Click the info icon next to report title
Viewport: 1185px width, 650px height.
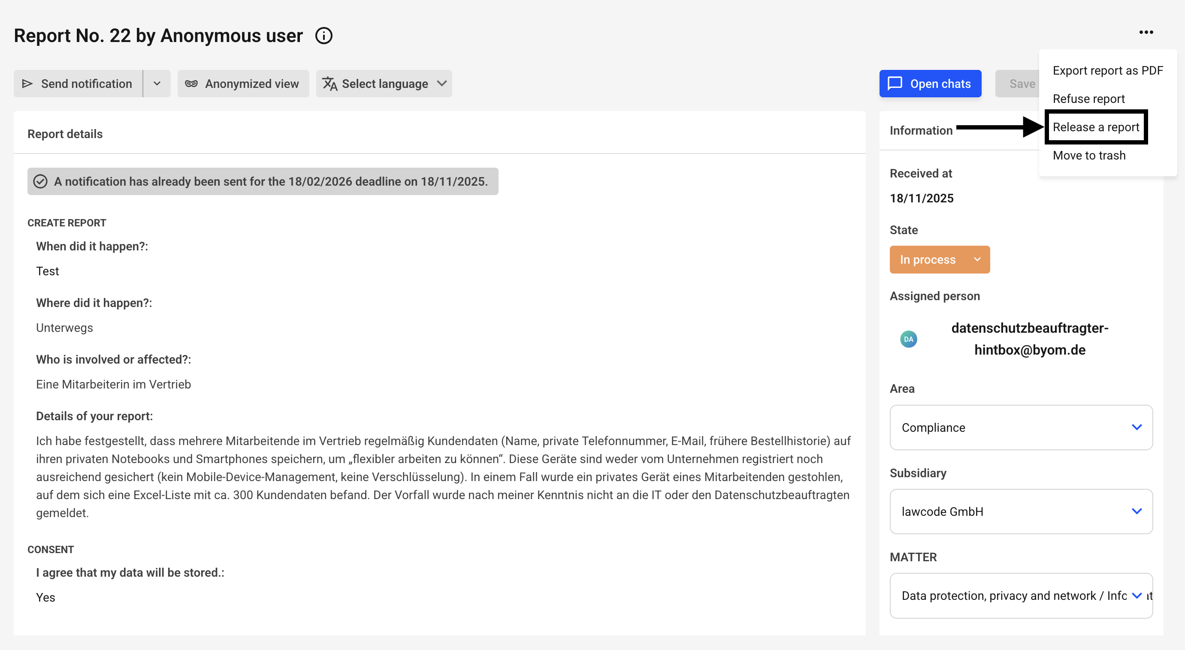(323, 36)
